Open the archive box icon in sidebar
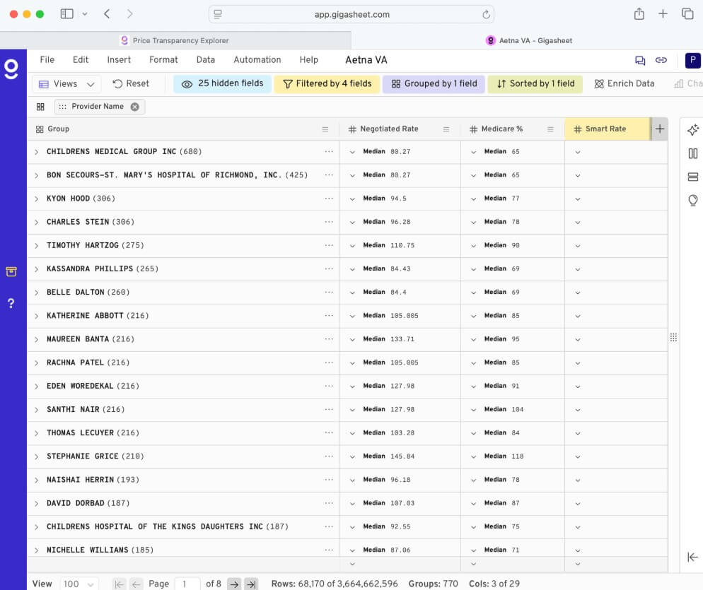 coord(11,271)
